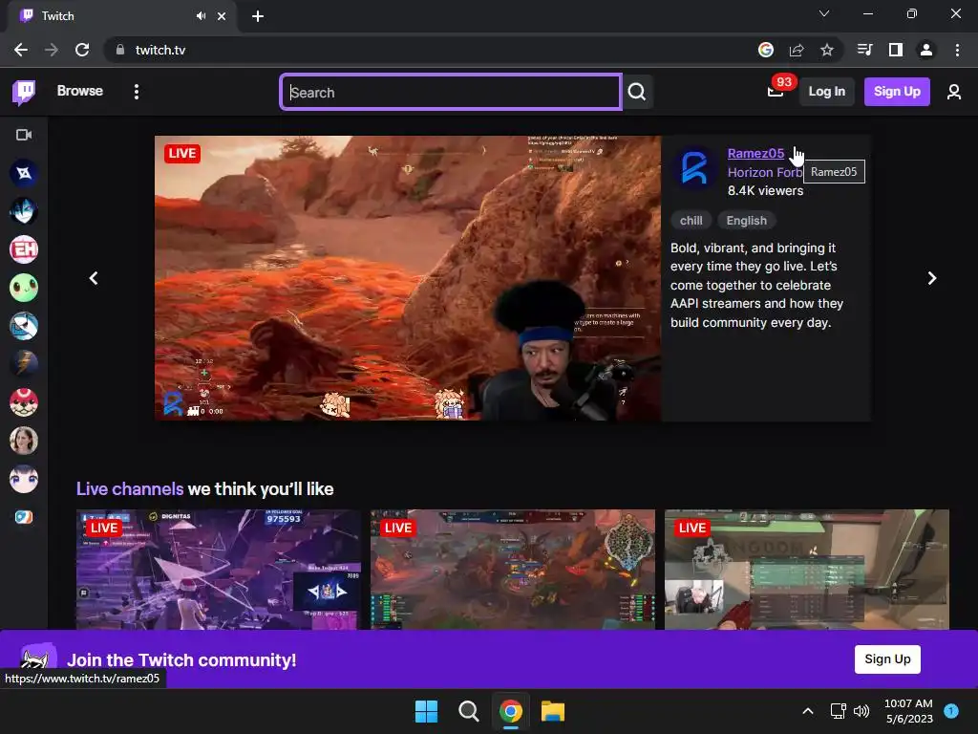Click the camera icon at sidebar top
The image size is (978, 734).
24,135
